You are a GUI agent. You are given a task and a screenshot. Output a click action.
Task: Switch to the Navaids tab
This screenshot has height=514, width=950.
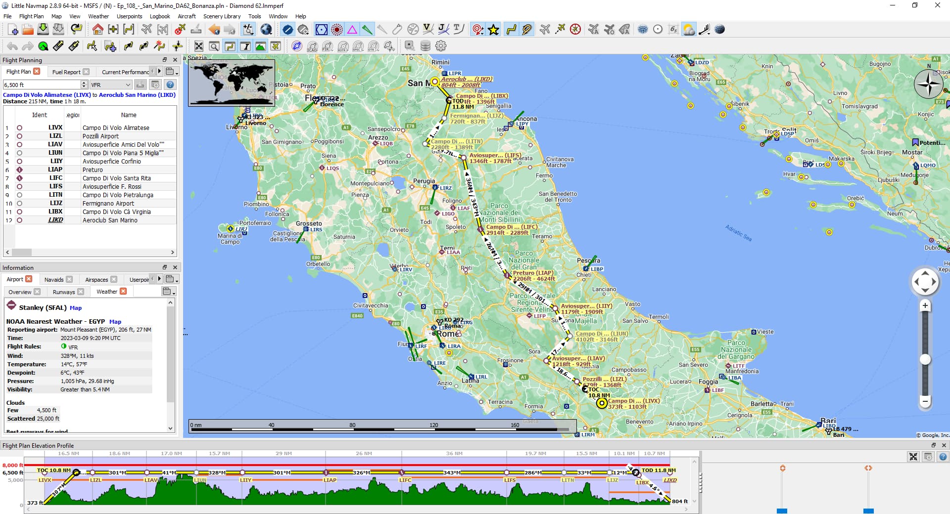(54, 280)
